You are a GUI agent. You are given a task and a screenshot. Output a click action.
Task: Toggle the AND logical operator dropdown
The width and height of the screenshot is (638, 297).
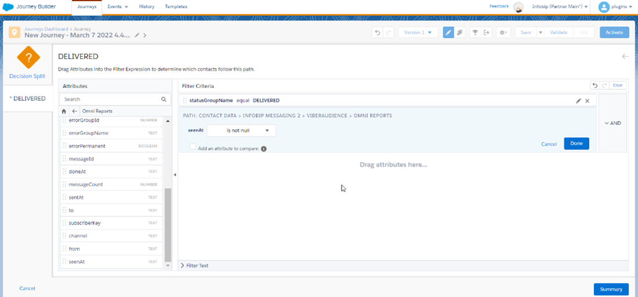[x=612, y=123]
